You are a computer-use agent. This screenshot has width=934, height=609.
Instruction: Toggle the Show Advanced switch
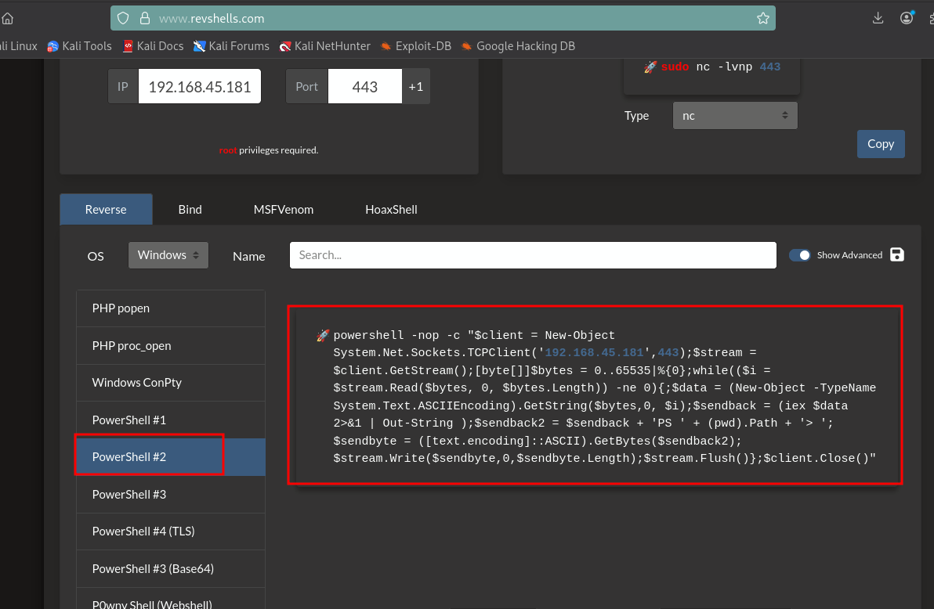click(x=800, y=255)
